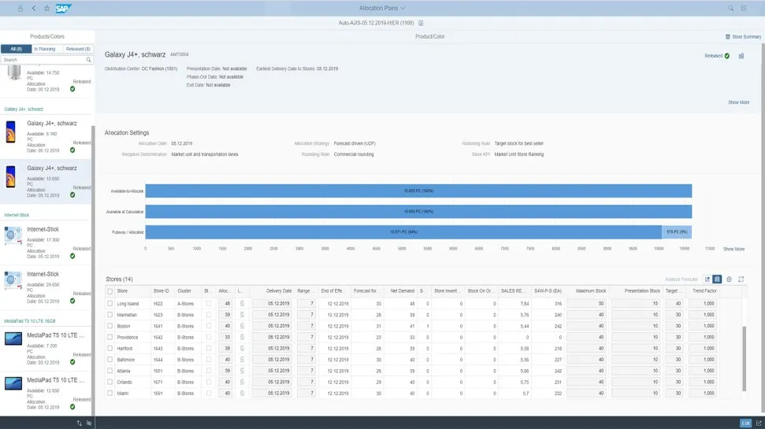Expand header details with Show More
This screenshot has height=429, width=765.
point(738,102)
